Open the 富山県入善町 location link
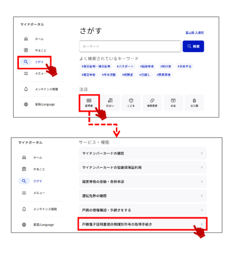Screen dimensions: 238x255 click(195, 32)
